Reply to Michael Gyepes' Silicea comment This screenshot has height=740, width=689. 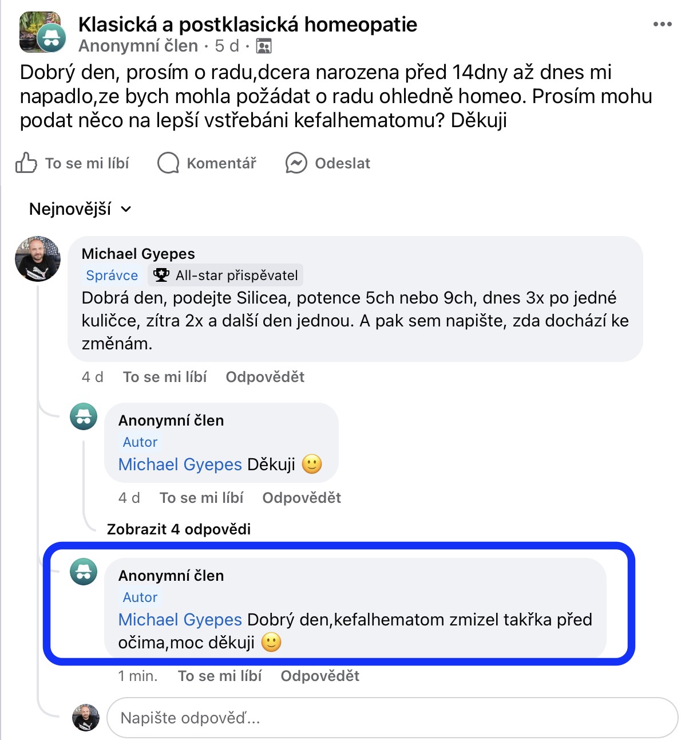point(265,377)
